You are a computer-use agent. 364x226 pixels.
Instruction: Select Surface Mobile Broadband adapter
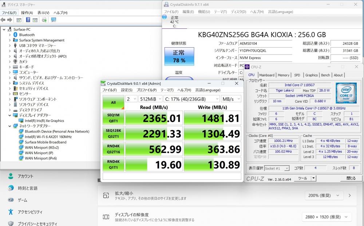click(45, 142)
